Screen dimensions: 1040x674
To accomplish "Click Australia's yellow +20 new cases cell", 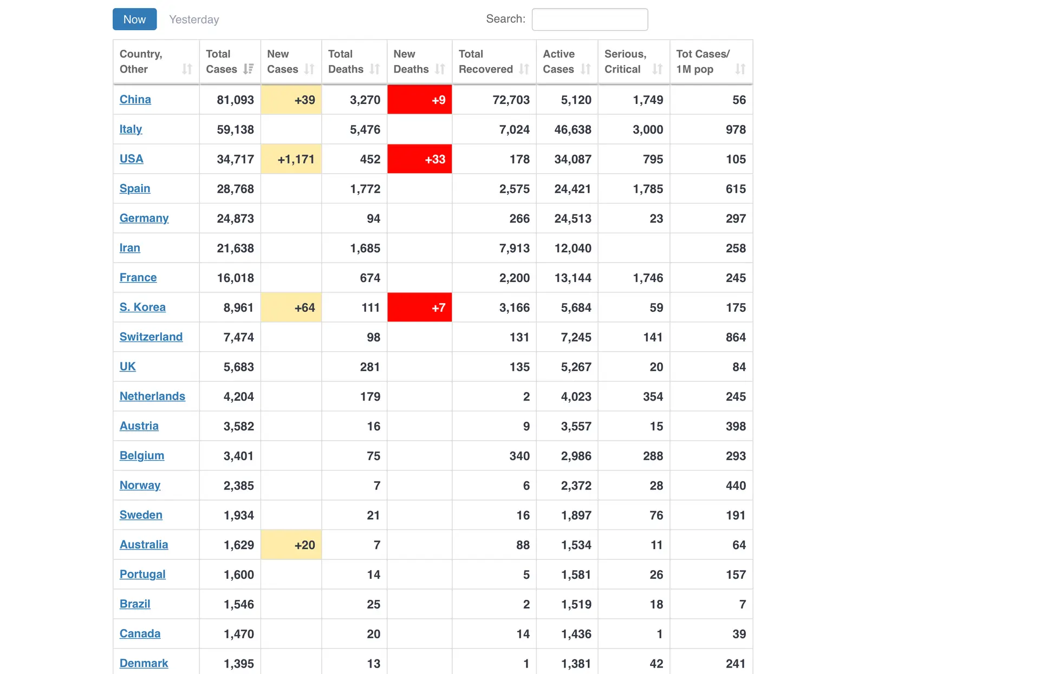I will [x=291, y=545].
